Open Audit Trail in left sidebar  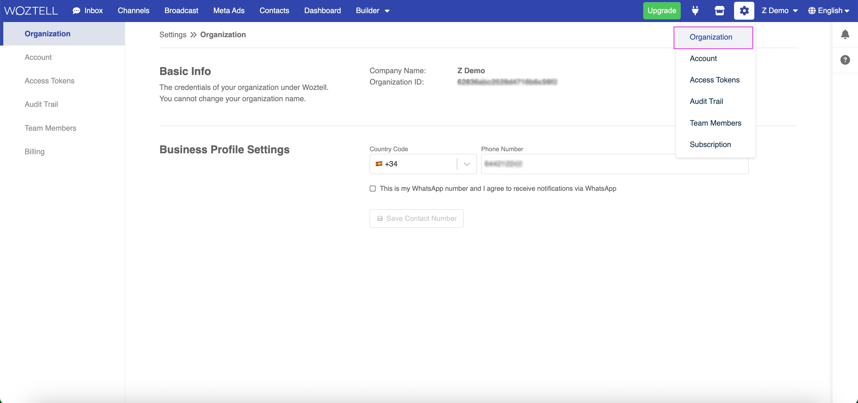[x=41, y=104]
